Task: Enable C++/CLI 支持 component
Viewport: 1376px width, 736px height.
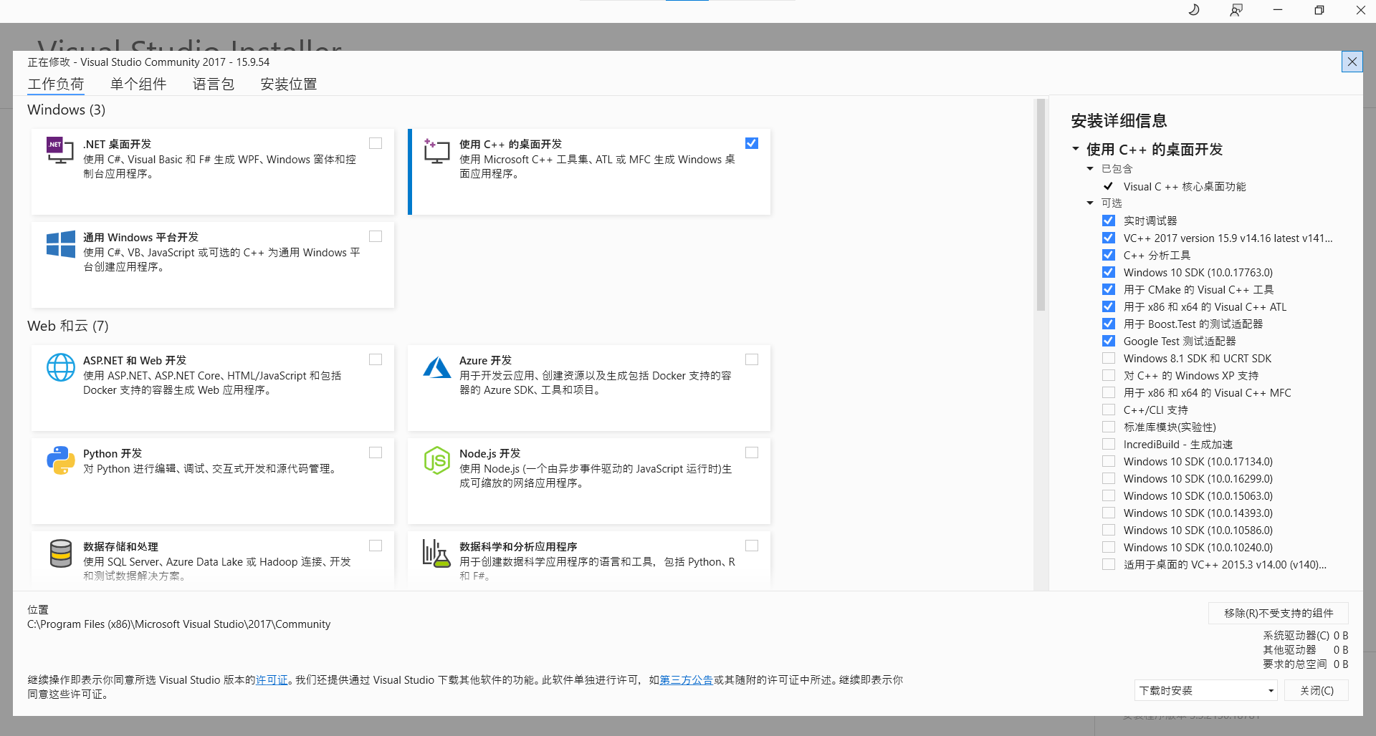Action: [1109, 410]
